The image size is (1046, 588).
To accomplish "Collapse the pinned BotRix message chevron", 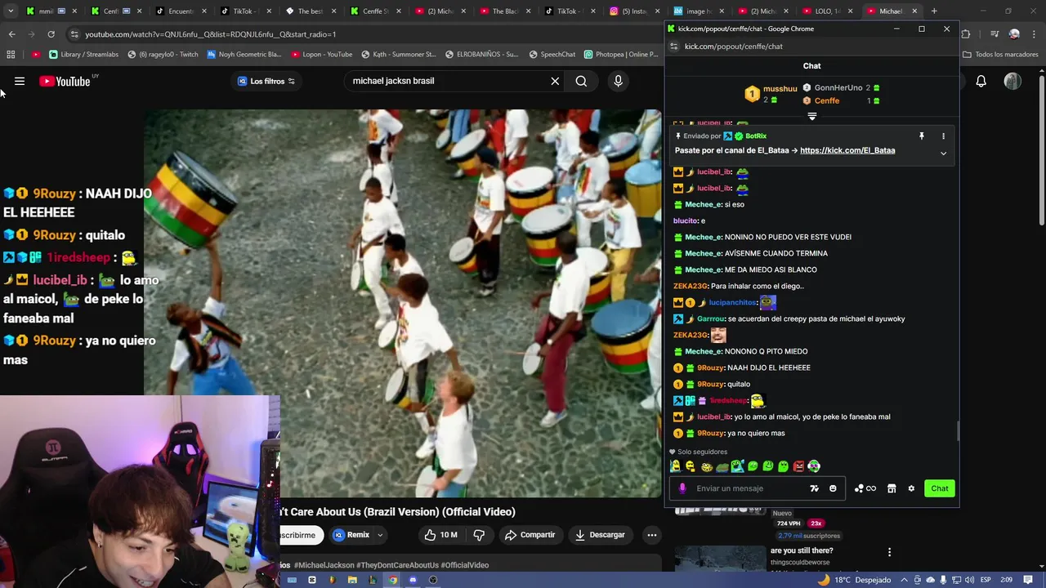I will 943,153.
